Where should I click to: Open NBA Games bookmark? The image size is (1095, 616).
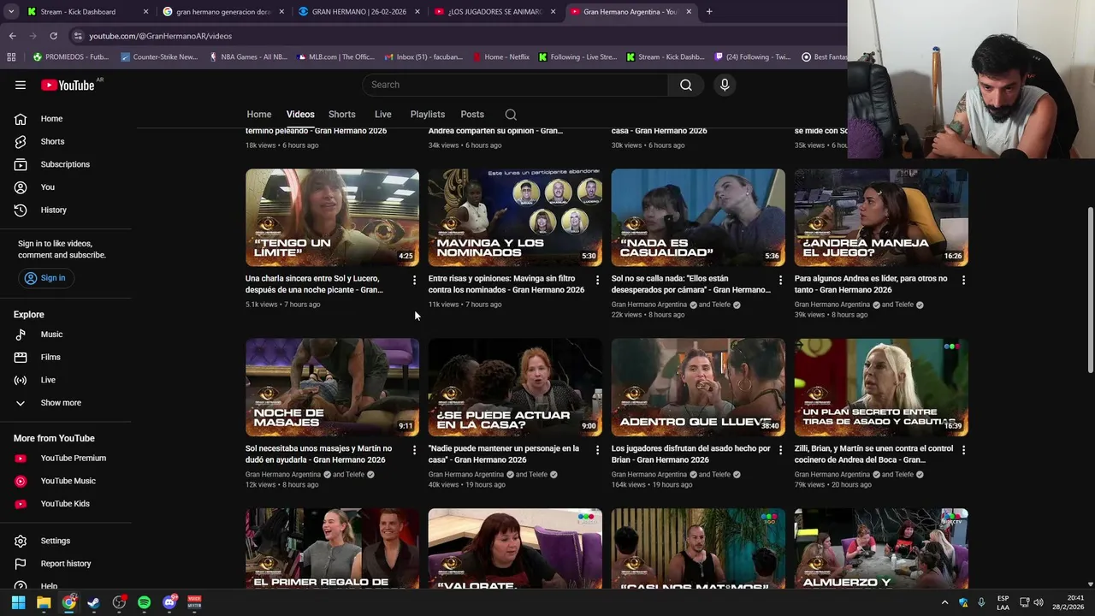click(x=248, y=57)
